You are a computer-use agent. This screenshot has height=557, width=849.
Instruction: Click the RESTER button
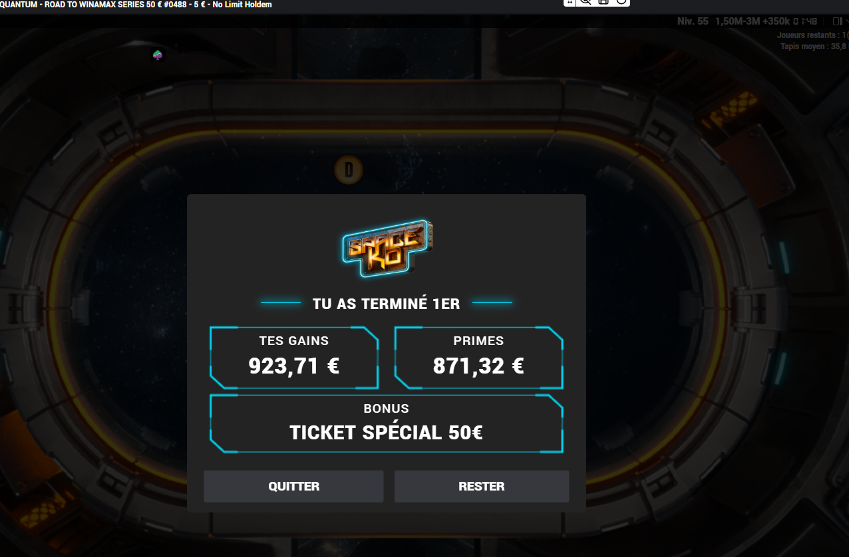coord(482,486)
